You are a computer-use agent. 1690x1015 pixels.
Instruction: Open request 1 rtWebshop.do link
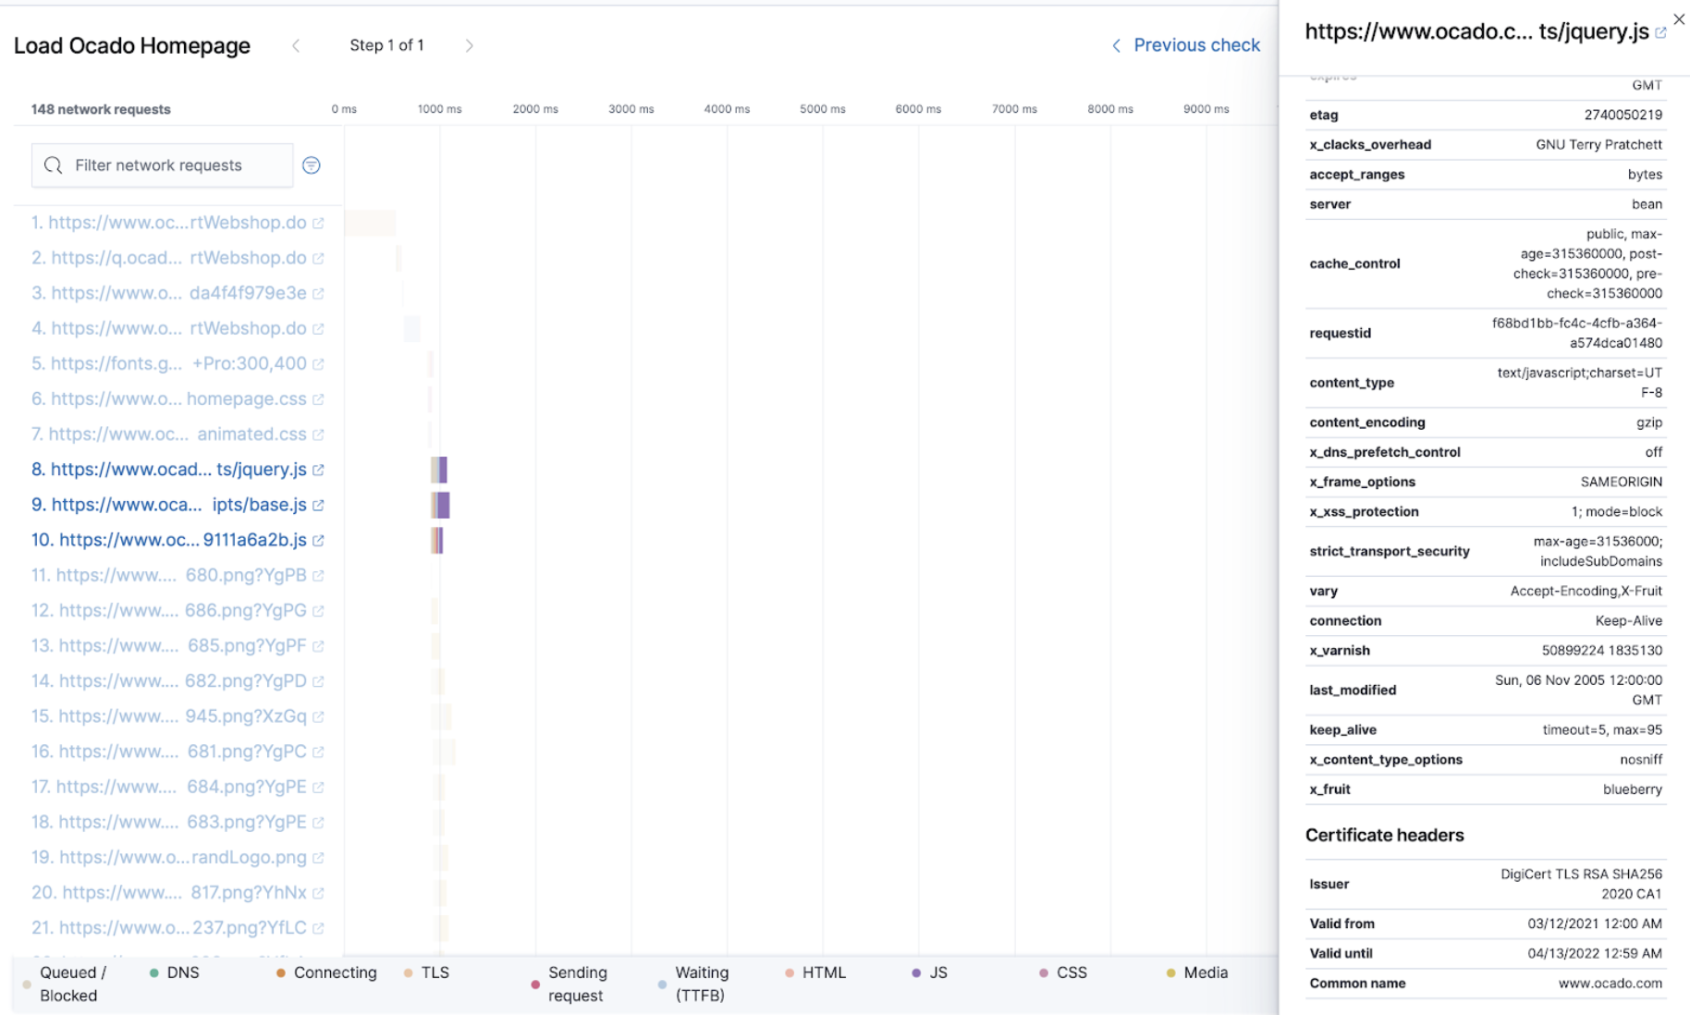click(x=168, y=223)
